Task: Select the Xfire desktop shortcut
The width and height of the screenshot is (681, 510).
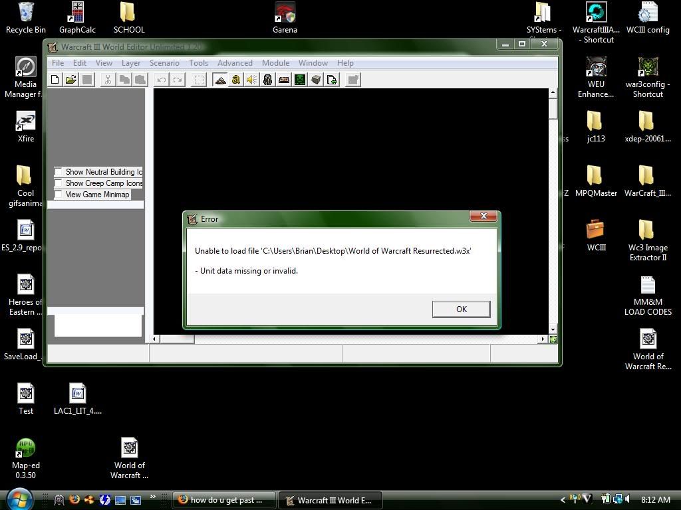Action: [26, 127]
